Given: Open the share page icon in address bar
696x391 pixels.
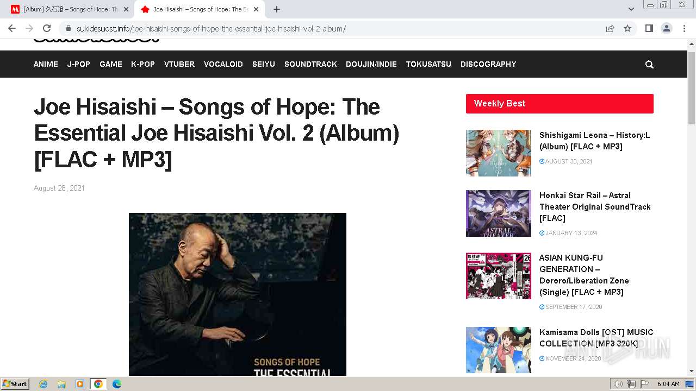Looking at the screenshot, I should click(610, 28).
